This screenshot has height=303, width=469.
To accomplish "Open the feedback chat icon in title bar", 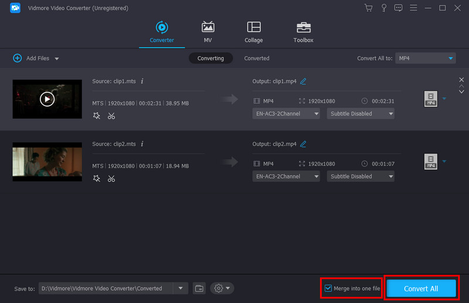I will coord(399,8).
